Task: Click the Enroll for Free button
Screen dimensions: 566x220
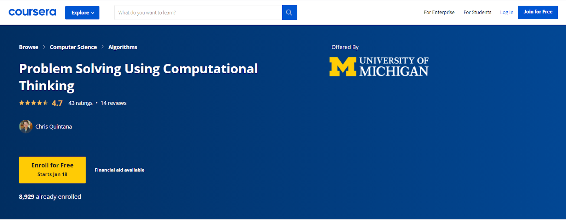Action: pyautogui.click(x=52, y=170)
